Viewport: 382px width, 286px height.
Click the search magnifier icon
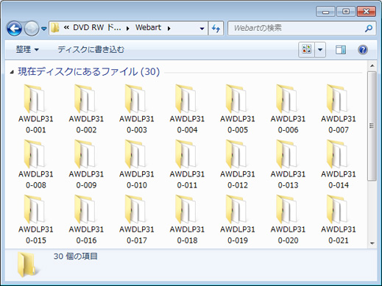click(369, 29)
